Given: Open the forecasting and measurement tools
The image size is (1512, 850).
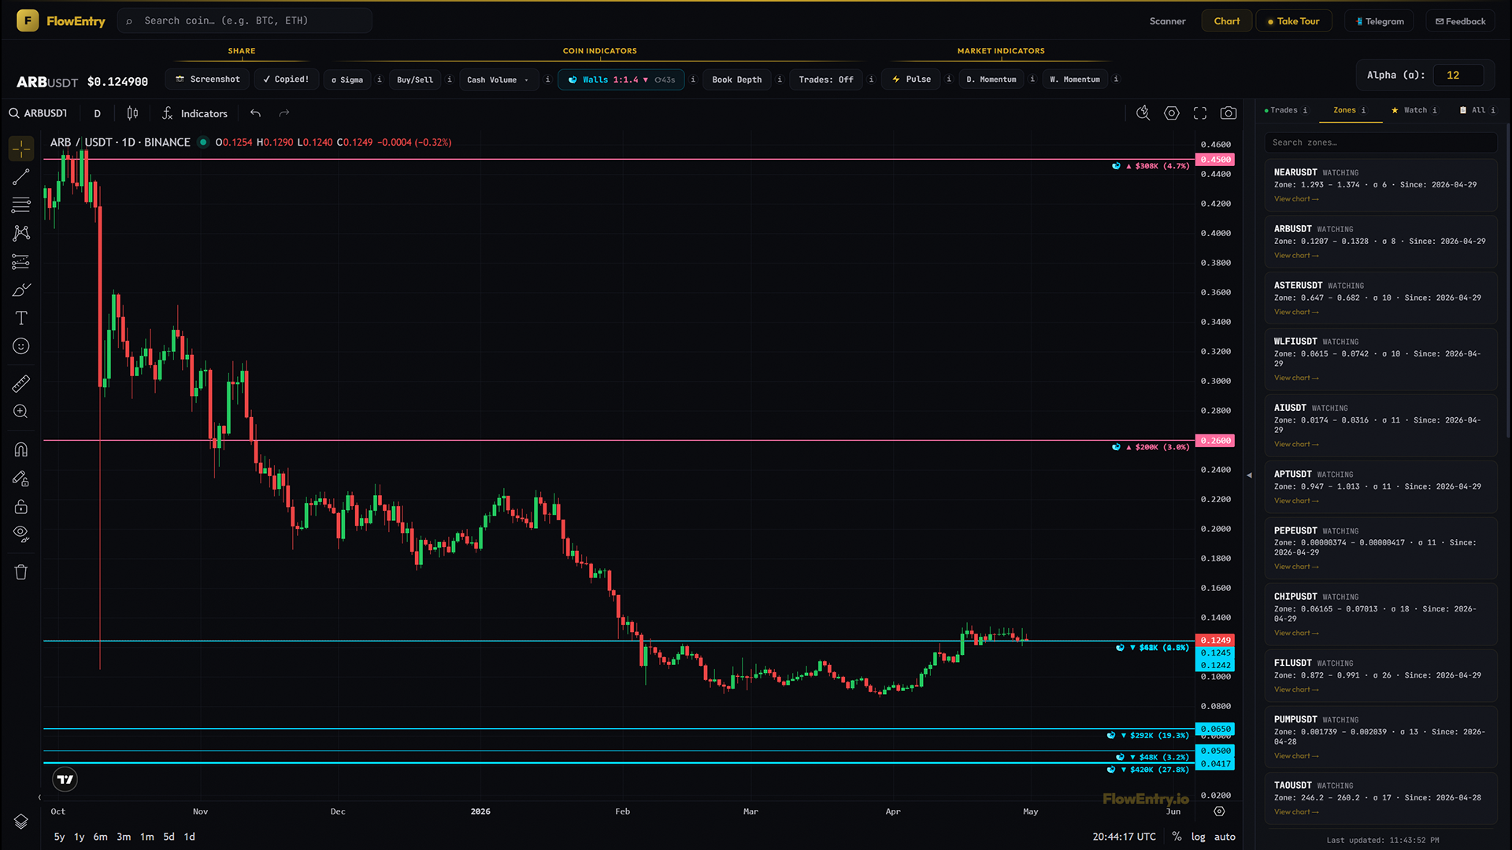Looking at the screenshot, I should click(x=21, y=262).
